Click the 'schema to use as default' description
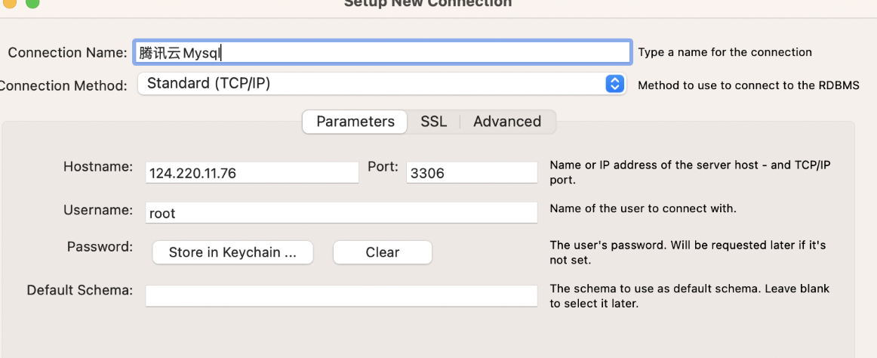The width and height of the screenshot is (877, 358). click(x=690, y=297)
